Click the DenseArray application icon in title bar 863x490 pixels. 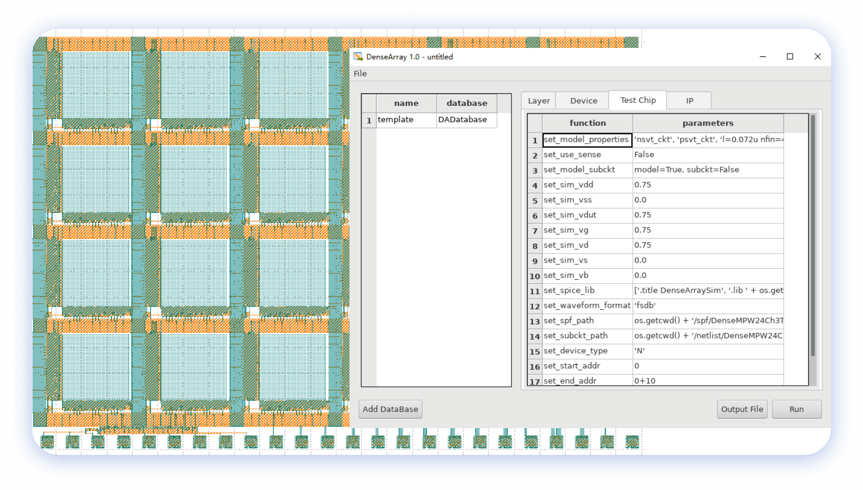(358, 57)
